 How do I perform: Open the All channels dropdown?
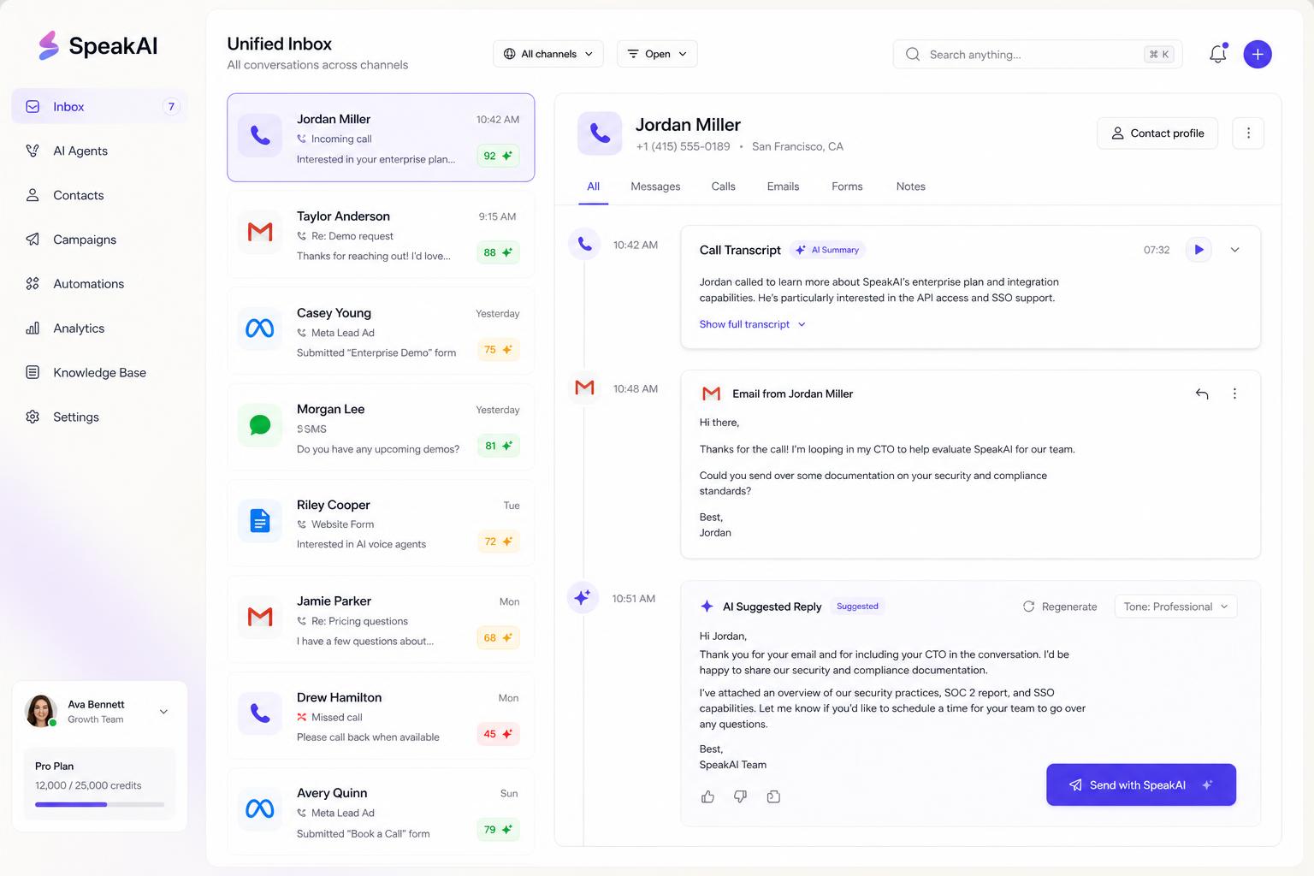click(548, 54)
